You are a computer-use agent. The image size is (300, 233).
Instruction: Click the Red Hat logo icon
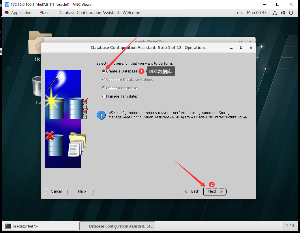[x=7, y=13]
